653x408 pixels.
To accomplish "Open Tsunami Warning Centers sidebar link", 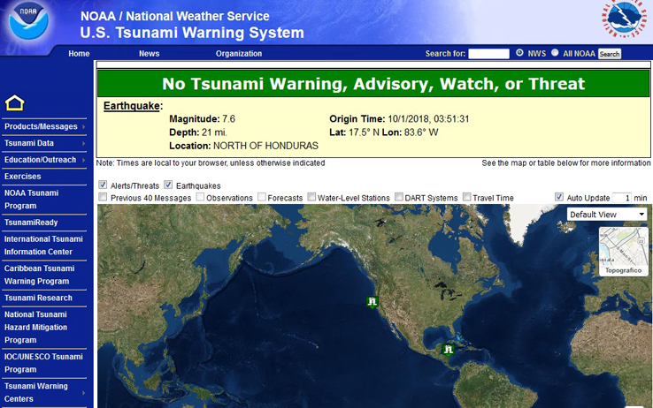I will pyautogui.click(x=35, y=392).
